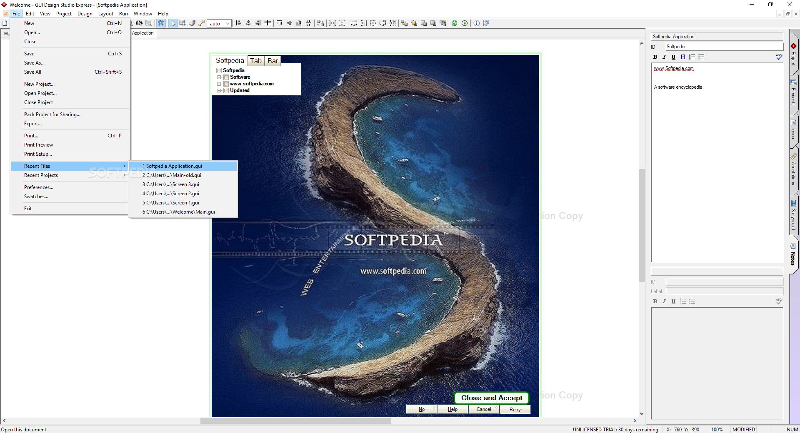Open the Layout menu

(x=105, y=14)
